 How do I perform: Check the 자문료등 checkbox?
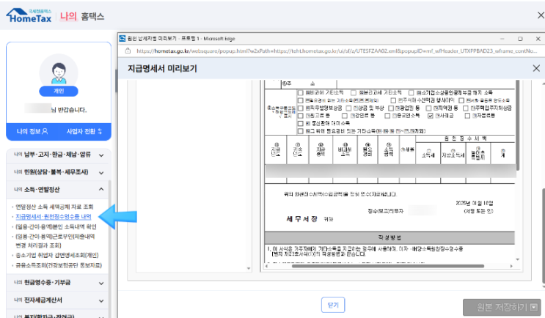467,116
